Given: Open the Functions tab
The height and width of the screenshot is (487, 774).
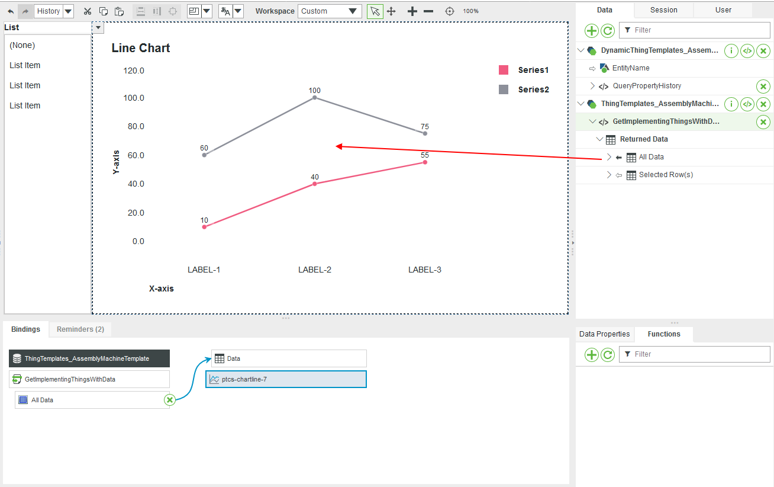Looking at the screenshot, I should 663,334.
